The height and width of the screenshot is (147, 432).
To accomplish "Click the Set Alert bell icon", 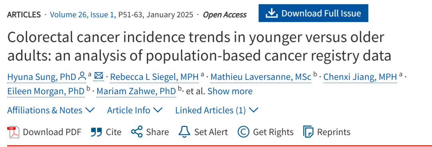I will [x=184, y=132].
